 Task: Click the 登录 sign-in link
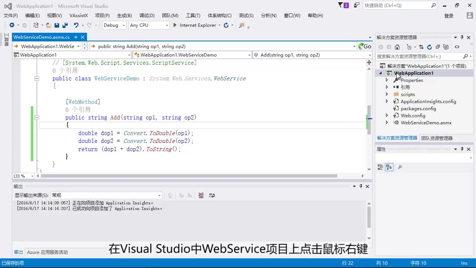[449, 16]
